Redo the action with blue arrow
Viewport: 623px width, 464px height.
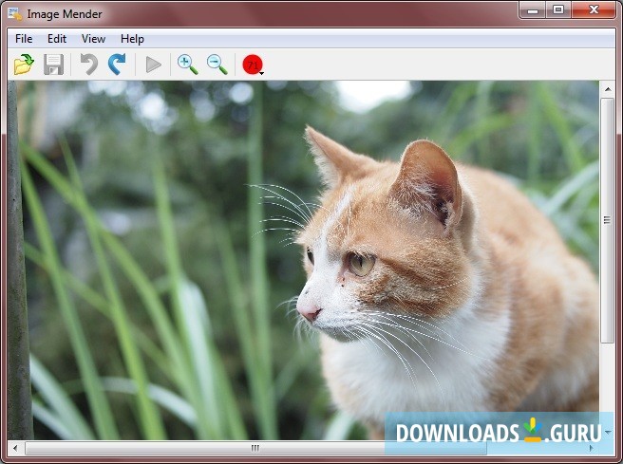117,65
